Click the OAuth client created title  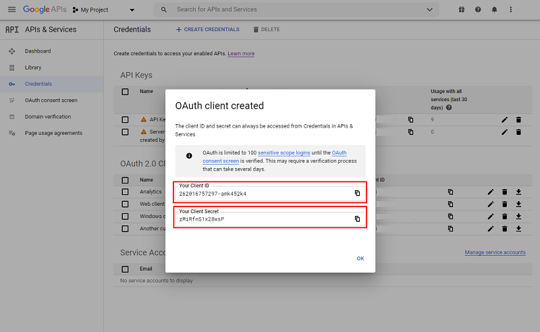click(219, 106)
